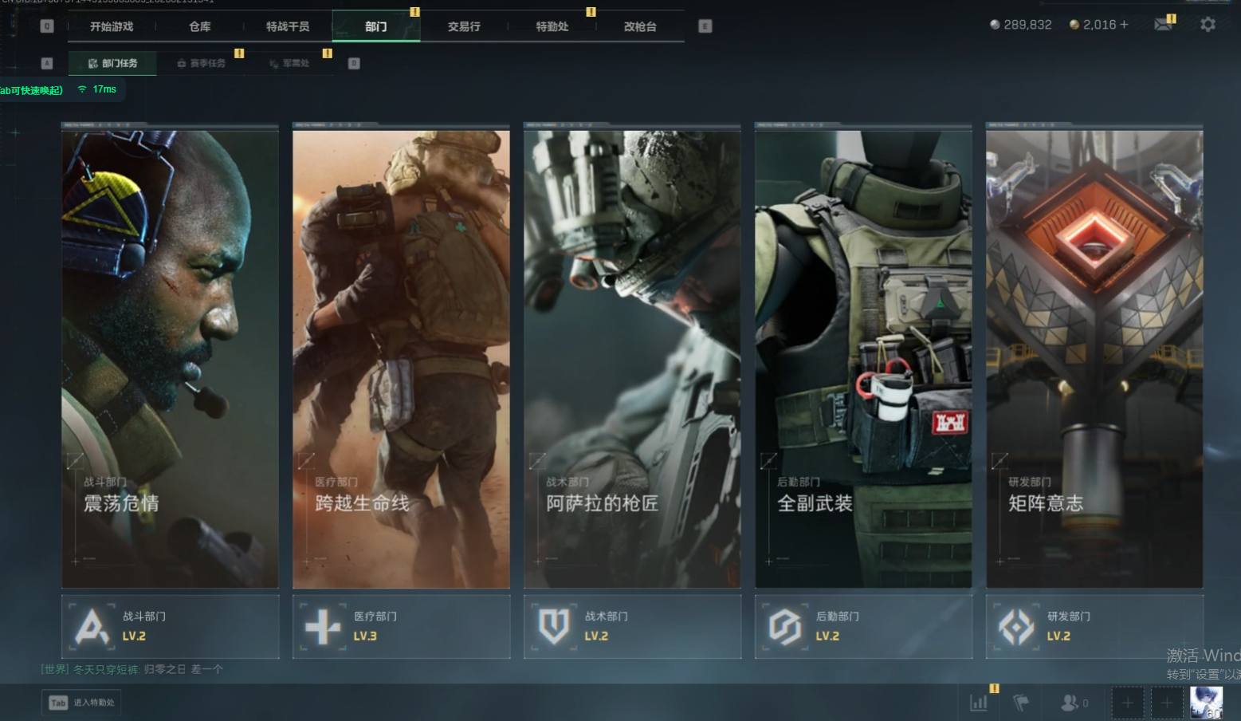Switch to the 特战干员 tab
Screen dimensions: 1241x721
point(288,26)
